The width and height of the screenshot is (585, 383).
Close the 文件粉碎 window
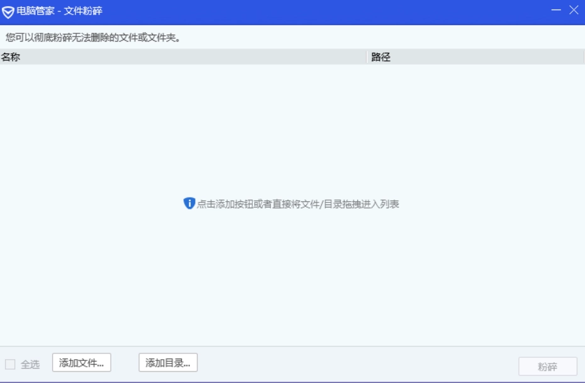[x=574, y=10]
